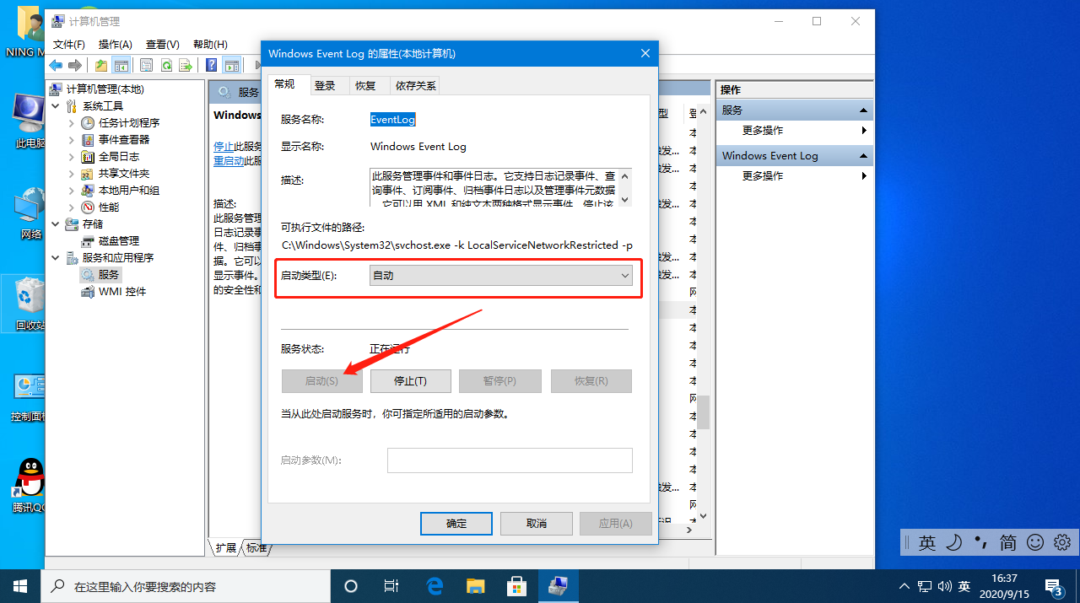Collapse the 服务和应用程序 tree node
The width and height of the screenshot is (1080, 603).
pos(56,258)
